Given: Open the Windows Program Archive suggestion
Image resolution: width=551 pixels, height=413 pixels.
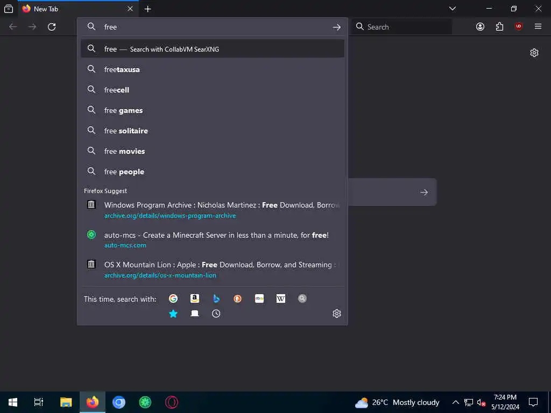Looking at the screenshot, I should pos(213,210).
